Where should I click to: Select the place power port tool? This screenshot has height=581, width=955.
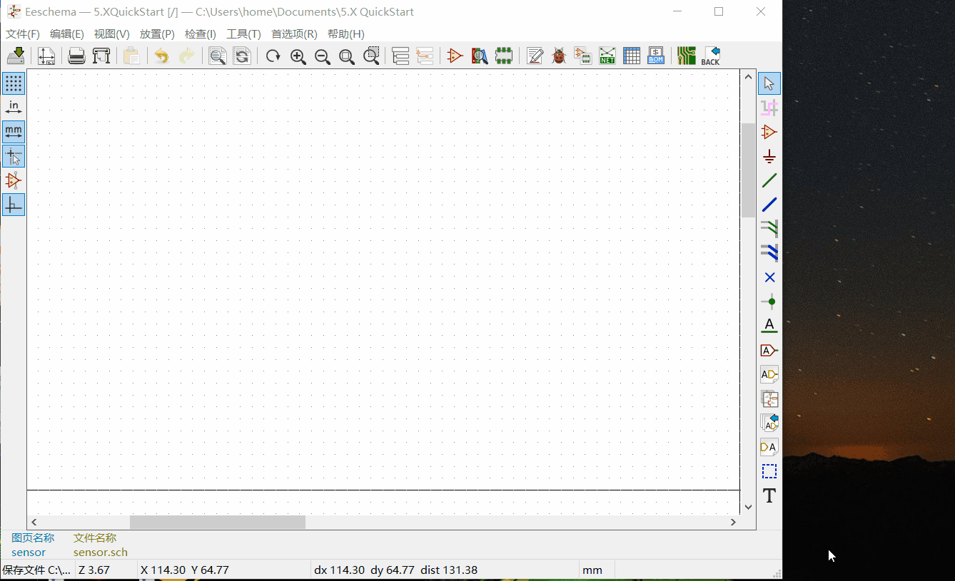(x=769, y=157)
